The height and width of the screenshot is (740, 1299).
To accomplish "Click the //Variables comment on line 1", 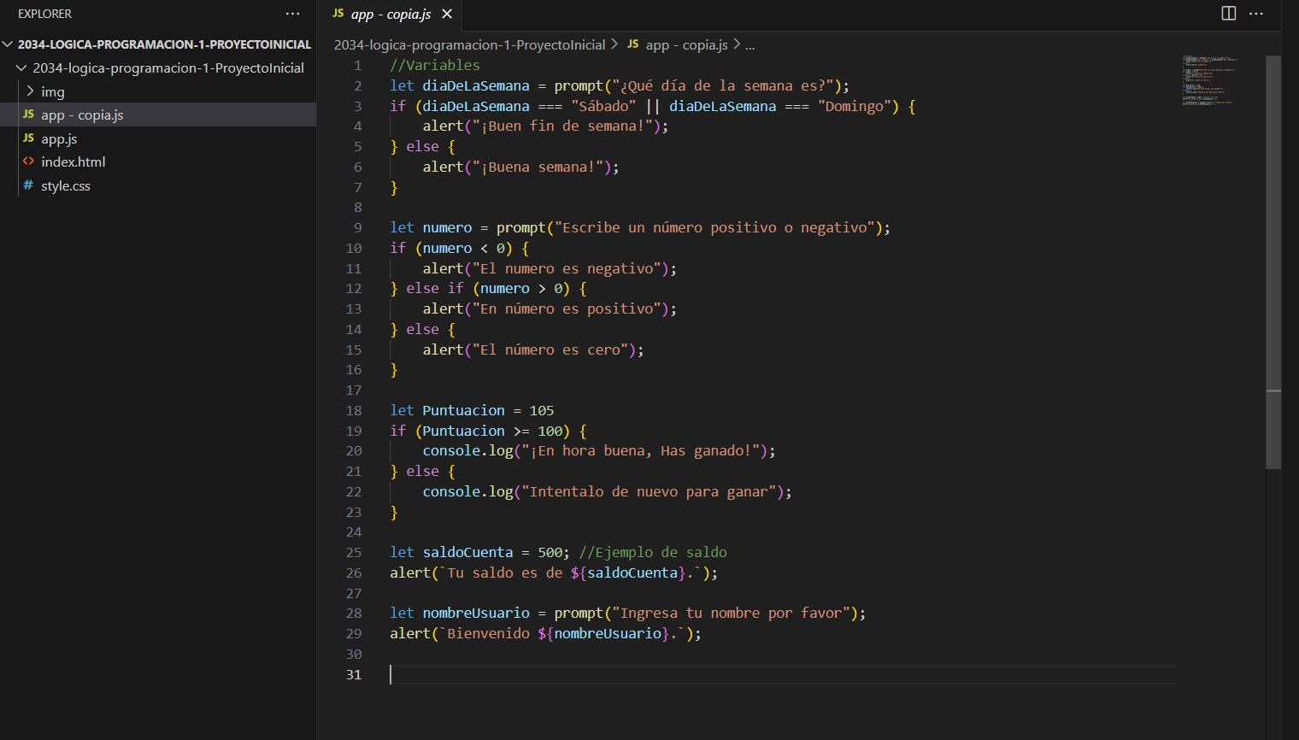I will (435, 65).
